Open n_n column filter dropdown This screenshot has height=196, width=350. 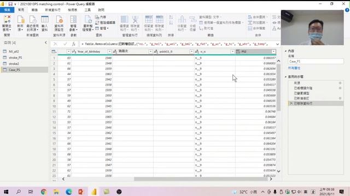tap(232, 52)
